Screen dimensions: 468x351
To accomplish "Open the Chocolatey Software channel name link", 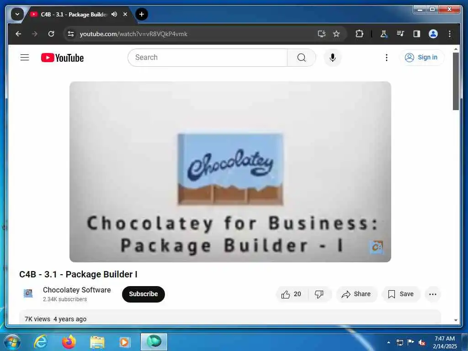I will pyautogui.click(x=77, y=290).
